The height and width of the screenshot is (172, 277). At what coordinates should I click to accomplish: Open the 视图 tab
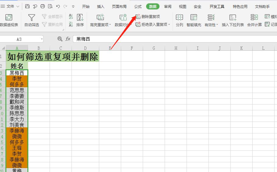[183, 6]
